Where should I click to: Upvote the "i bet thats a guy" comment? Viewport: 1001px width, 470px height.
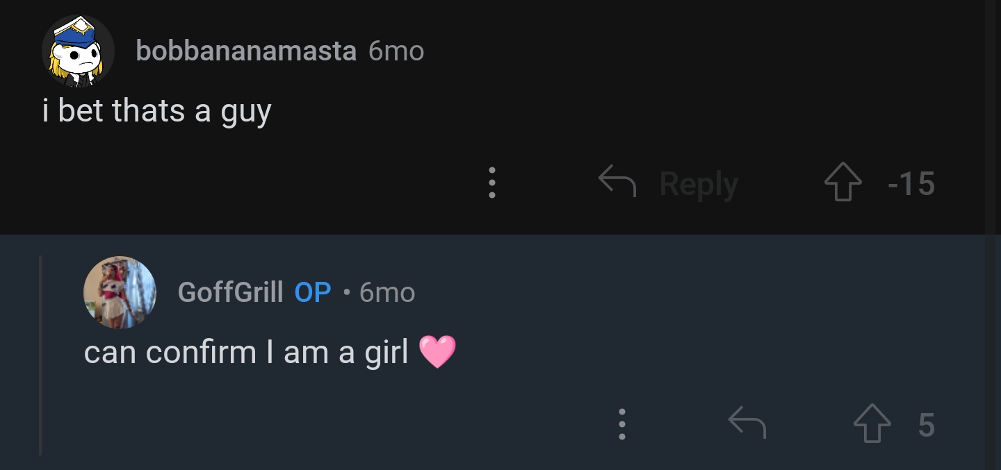coord(843,183)
